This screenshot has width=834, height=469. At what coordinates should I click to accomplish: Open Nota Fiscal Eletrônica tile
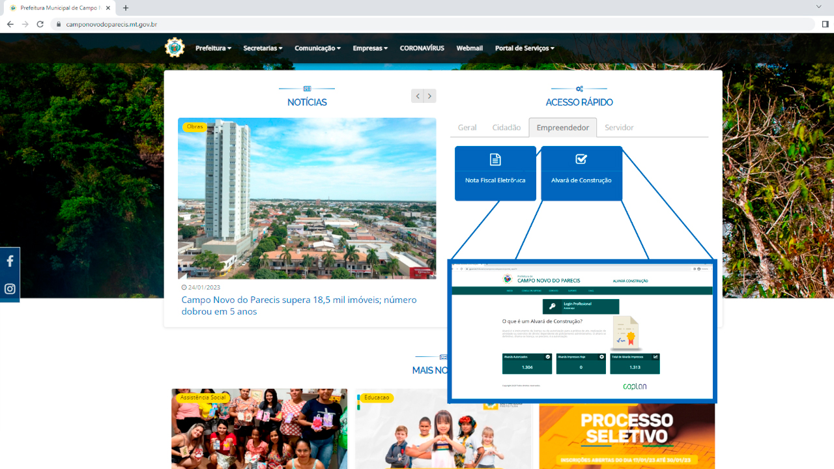pos(495,173)
